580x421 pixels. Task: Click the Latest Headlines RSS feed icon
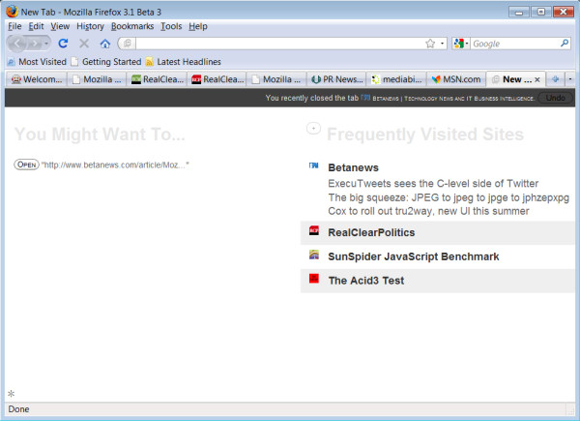[x=150, y=62]
